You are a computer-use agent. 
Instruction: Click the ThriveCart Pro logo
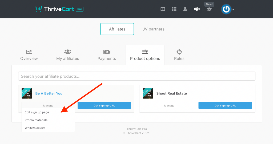(x=59, y=9)
